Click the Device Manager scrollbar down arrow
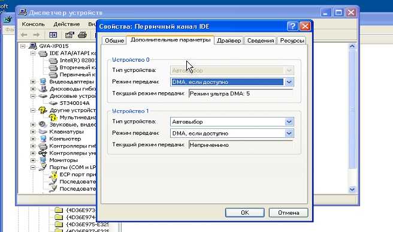The height and width of the screenshot is (232, 393). point(352,189)
